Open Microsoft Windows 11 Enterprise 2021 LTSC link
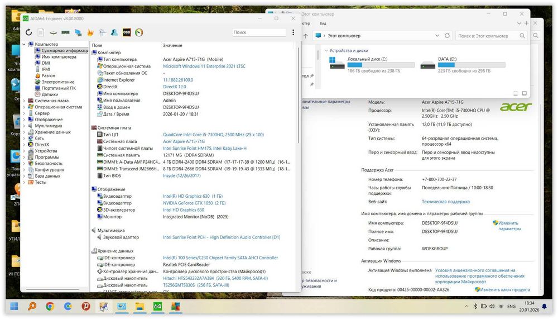This screenshot has width=558, height=319. (x=204, y=66)
